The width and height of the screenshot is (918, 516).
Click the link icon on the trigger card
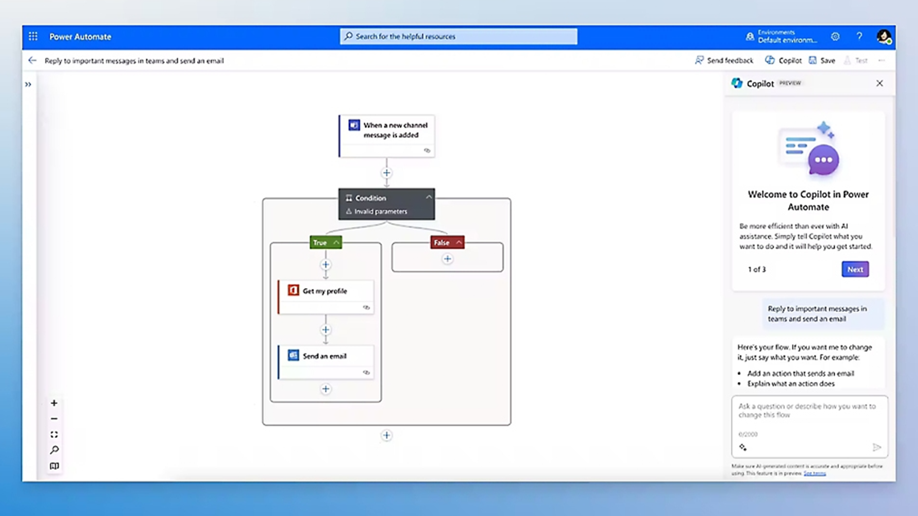pyautogui.click(x=427, y=150)
